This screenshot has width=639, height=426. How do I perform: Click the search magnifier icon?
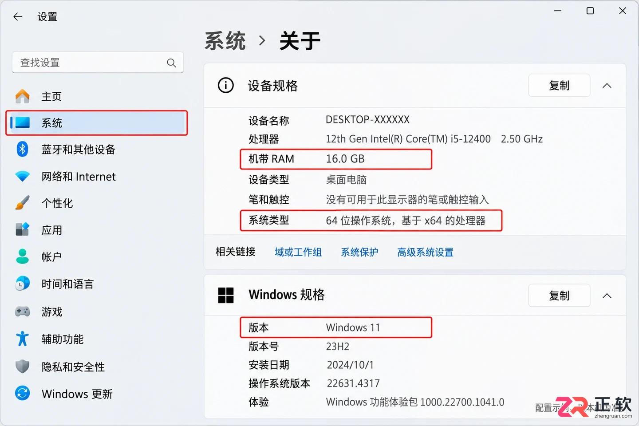[x=171, y=63]
